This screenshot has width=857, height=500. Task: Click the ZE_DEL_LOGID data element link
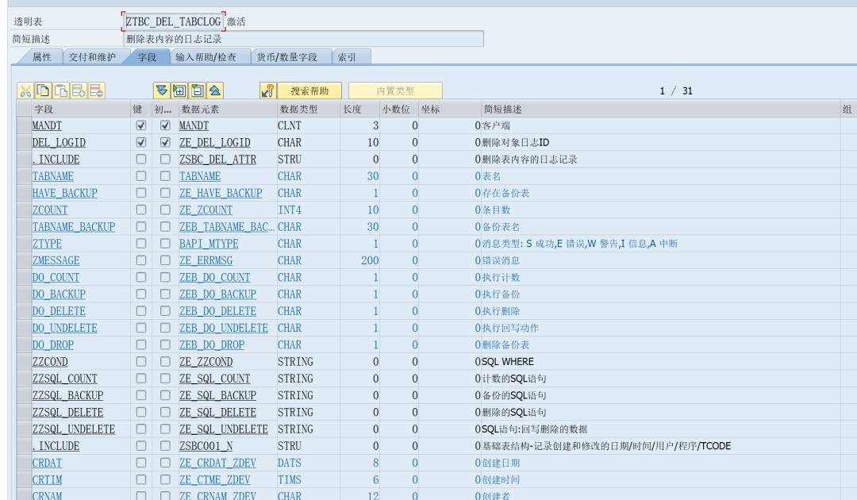[x=215, y=143]
